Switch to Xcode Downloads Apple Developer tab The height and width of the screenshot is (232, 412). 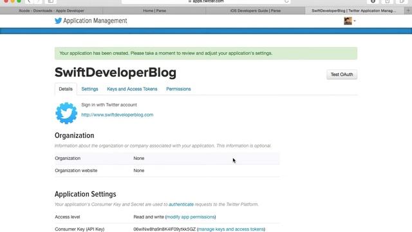(51, 10)
